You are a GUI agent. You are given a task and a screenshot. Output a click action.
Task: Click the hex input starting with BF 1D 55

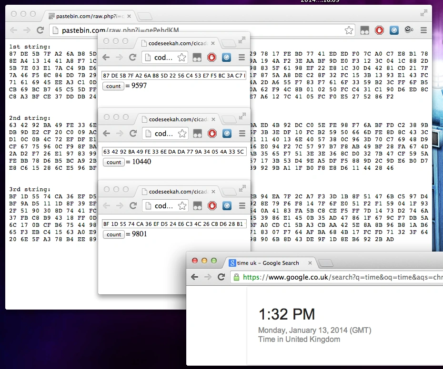[174, 223]
